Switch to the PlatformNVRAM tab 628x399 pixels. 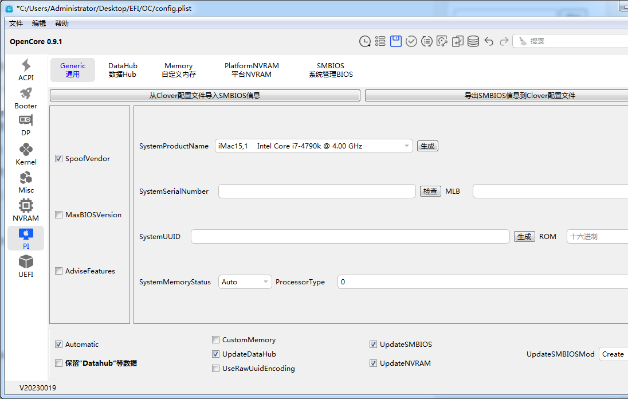tap(252, 70)
